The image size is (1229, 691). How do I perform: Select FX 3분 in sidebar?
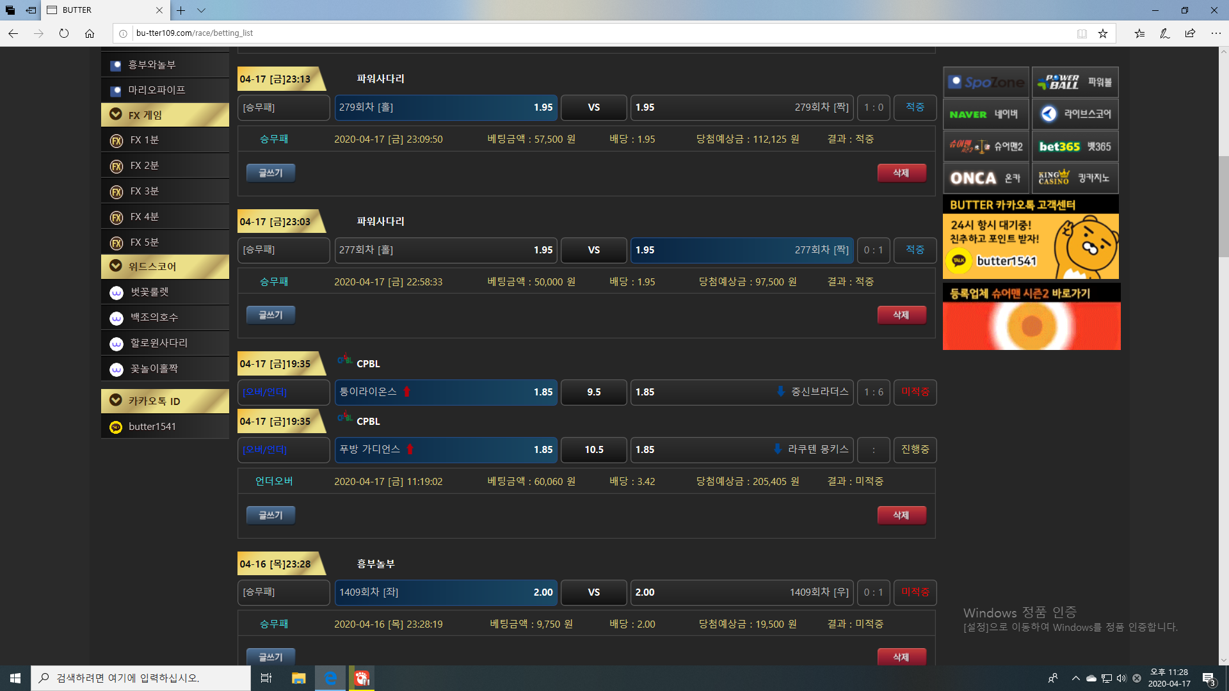pyautogui.click(x=145, y=191)
